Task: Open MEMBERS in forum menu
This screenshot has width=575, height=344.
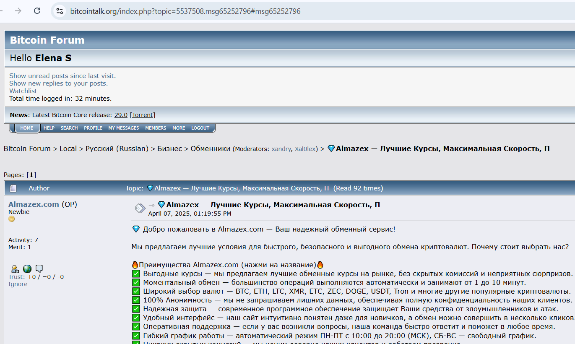Action: tap(156, 128)
